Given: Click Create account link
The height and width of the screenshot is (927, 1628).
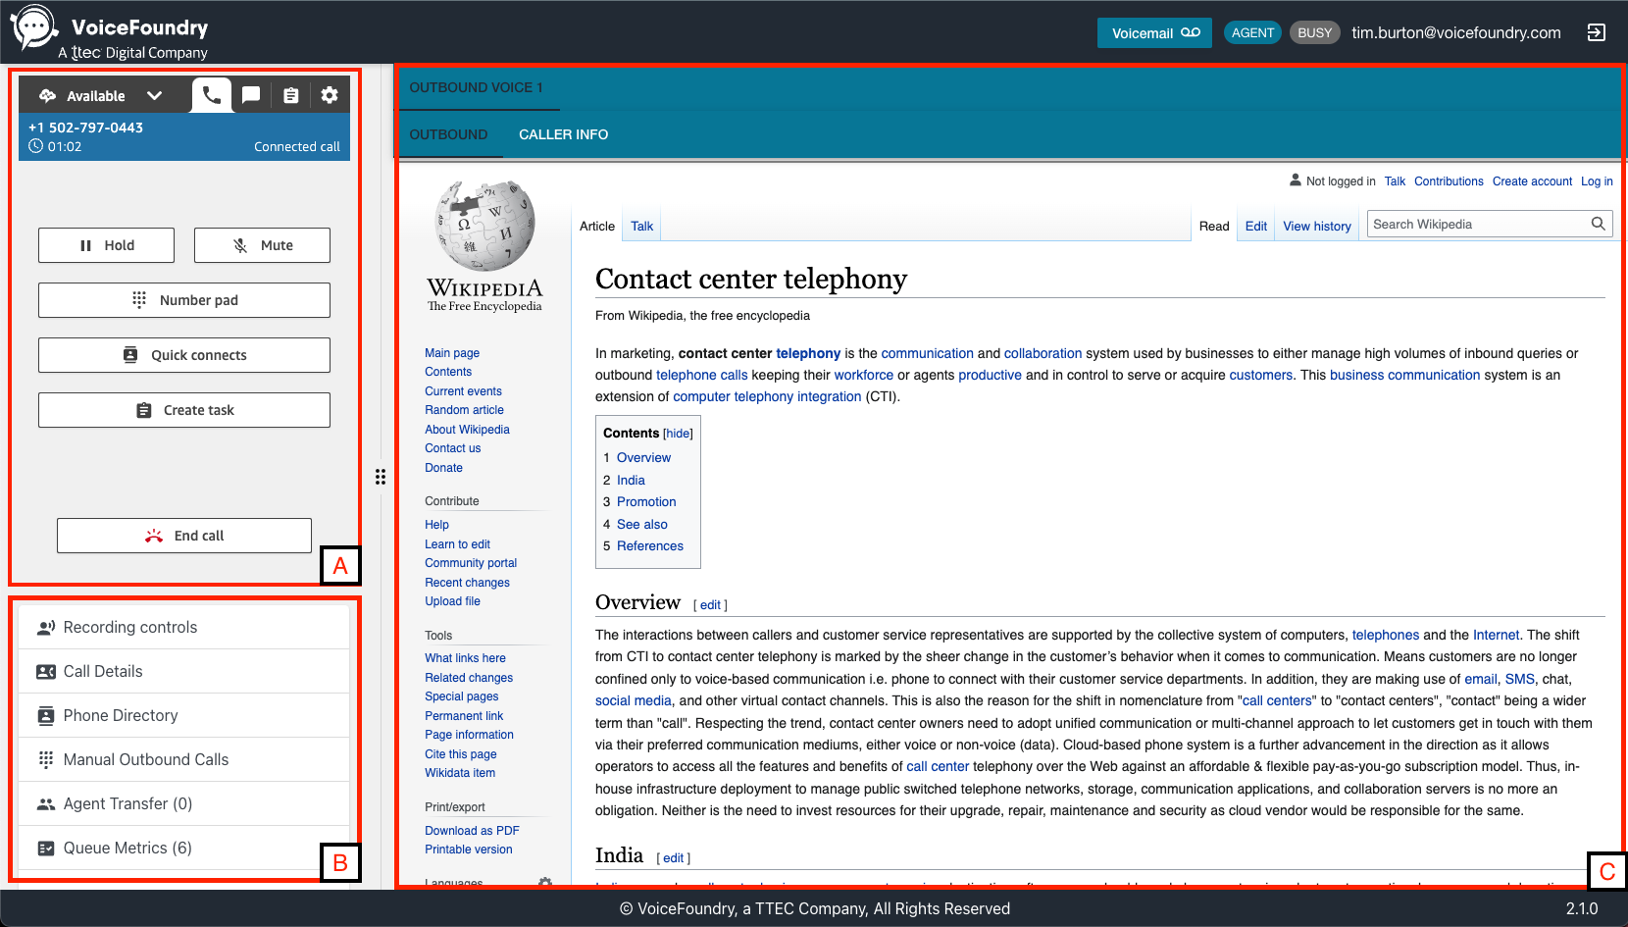Looking at the screenshot, I should click(1532, 181).
